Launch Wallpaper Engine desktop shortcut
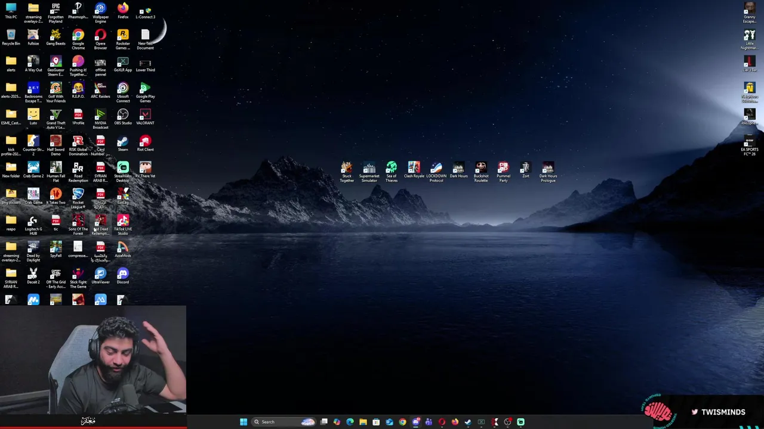 100,12
